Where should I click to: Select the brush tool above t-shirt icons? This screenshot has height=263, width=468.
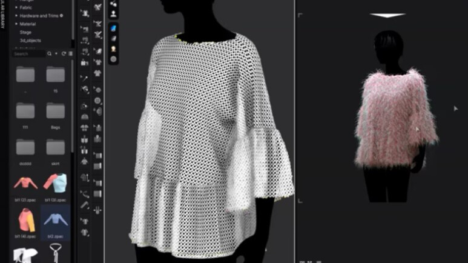click(x=97, y=51)
